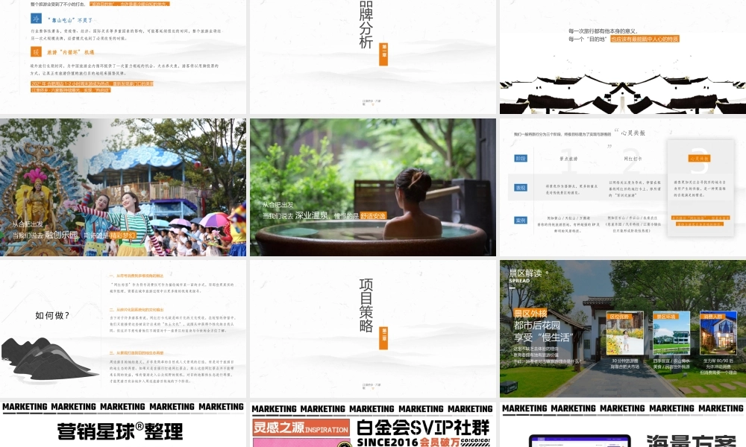Toggle the "景区外核" orange label
The image size is (746, 447).
[530, 313]
